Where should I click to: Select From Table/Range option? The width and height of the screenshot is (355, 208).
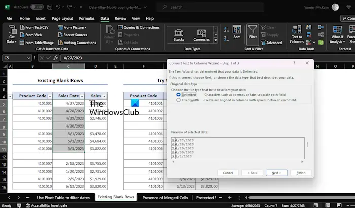coord(37,43)
